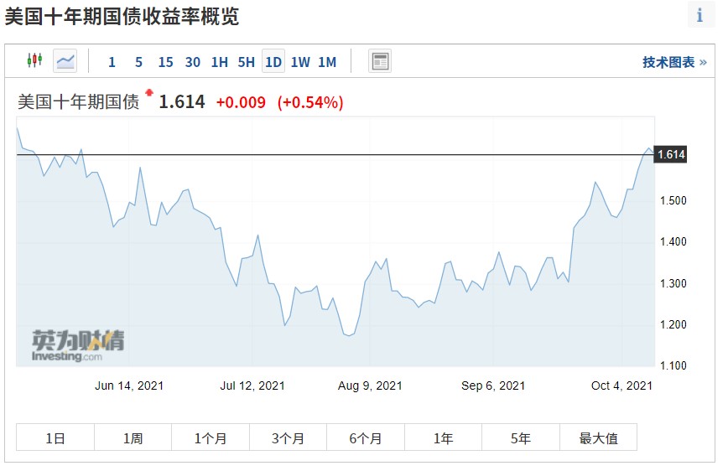The height and width of the screenshot is (476, 728).
Task: Switch to candlestick chart icon
Action: pyautogui.click(x=35, y=61)
